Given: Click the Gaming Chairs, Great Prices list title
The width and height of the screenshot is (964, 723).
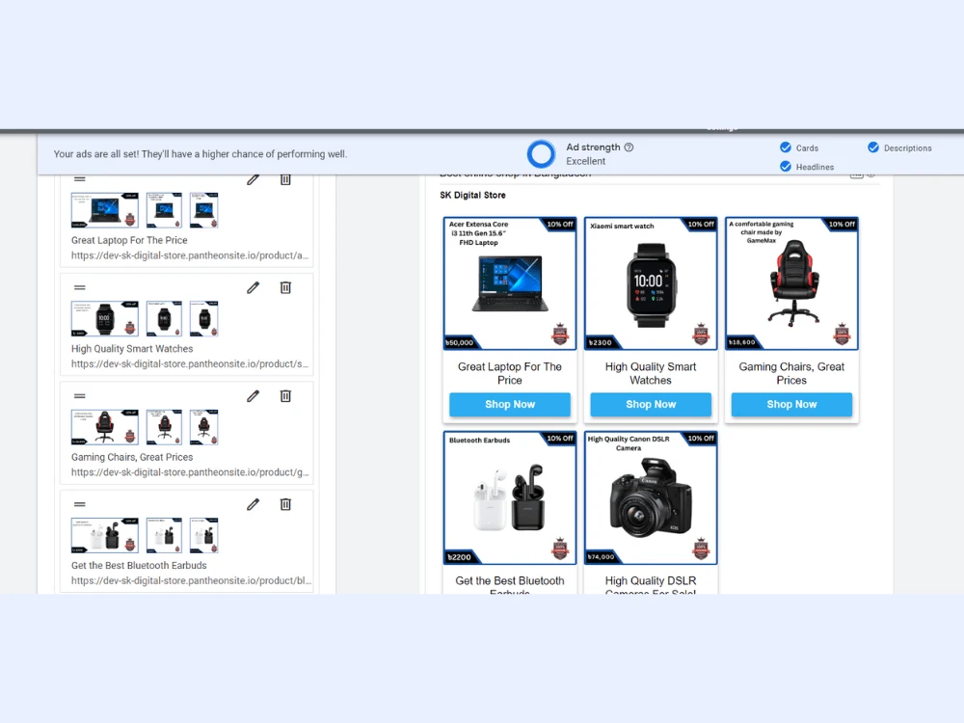Looking at the screenshot, I should coord(132,457).
